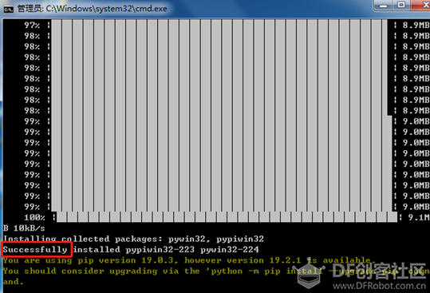Click the cmd.exe icon in title bar
Screen dimensions: 430x293
tap(8, 9)
